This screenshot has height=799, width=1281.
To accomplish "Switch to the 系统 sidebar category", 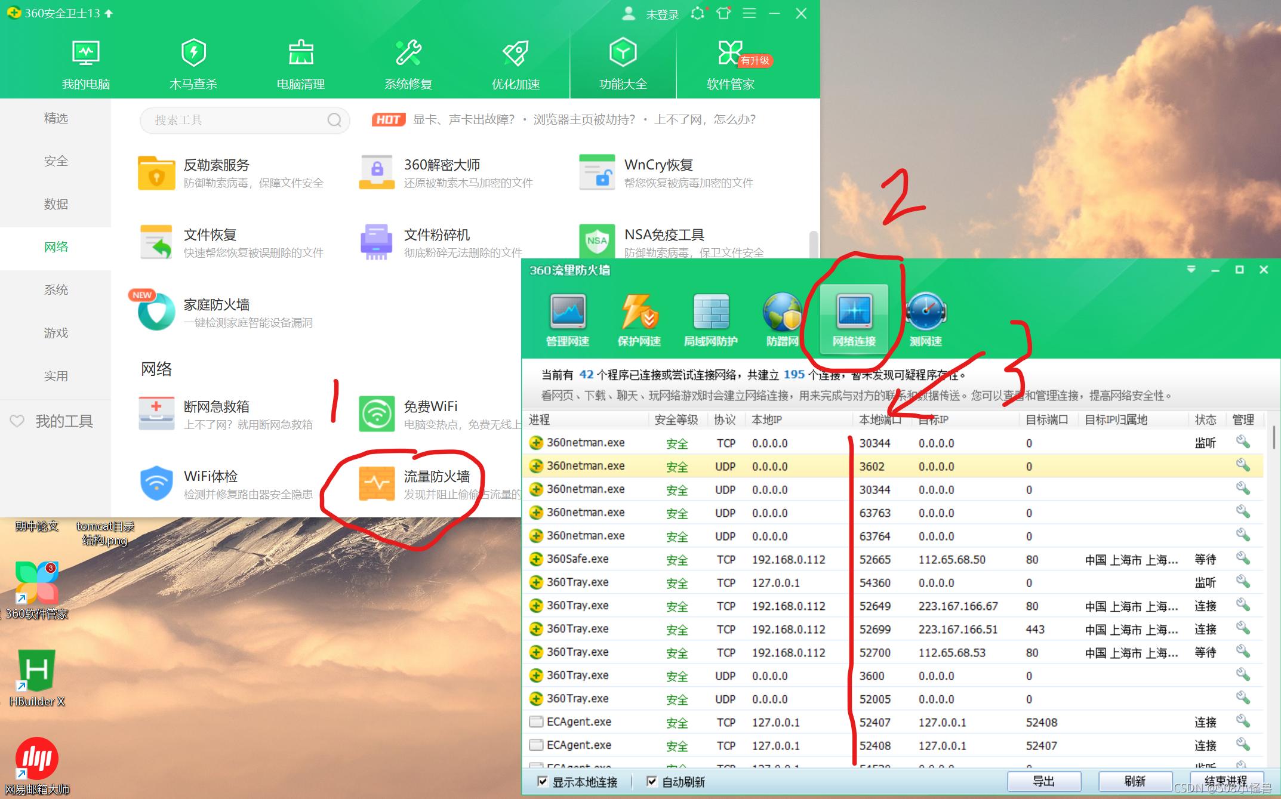I will [x=56, y=290].
